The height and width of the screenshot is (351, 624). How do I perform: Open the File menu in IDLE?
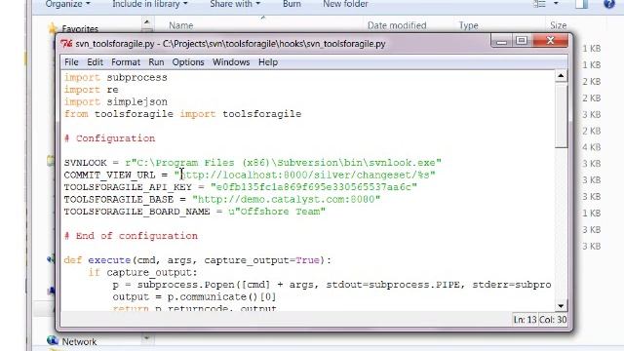coord(71,62)
